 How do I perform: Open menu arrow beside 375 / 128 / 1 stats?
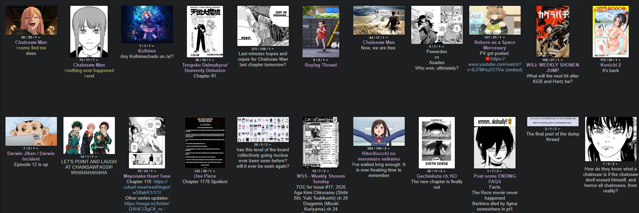(273, 49)
